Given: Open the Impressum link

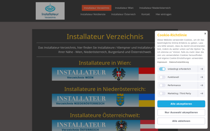Looking at the screenshot, I should pyautogui.click(x=162, y=62).
